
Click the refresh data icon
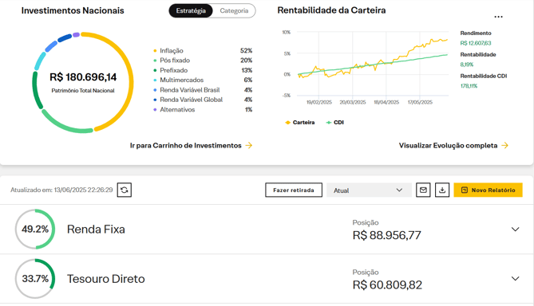[125, 190]
